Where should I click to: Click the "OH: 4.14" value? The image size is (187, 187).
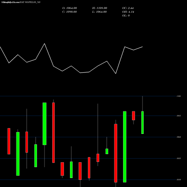128,12
